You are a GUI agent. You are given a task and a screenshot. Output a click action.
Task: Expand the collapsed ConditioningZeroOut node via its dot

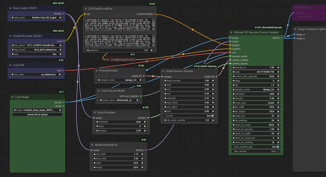point(107,59)
